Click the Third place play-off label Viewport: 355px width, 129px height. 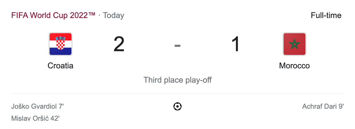coord(177,80)
